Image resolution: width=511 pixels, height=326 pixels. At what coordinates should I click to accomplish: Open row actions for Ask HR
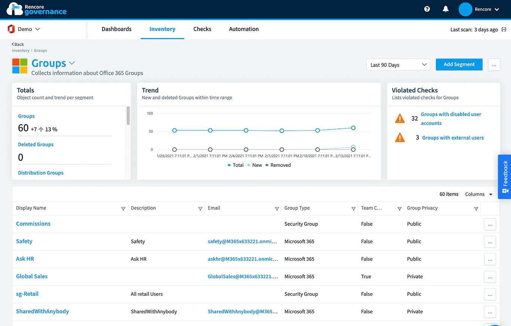pyautogui.click(x=490, y=260)
